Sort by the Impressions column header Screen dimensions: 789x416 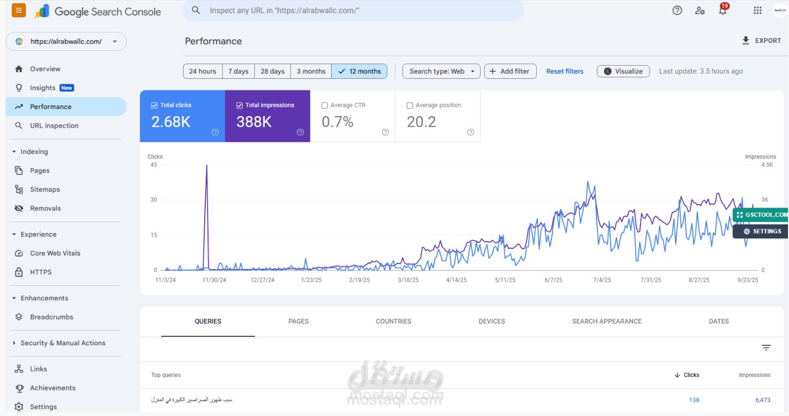(755, 375)
